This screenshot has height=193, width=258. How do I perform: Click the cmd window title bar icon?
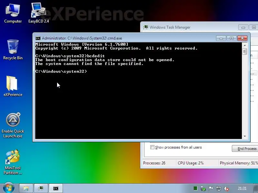tap(38, 38)
